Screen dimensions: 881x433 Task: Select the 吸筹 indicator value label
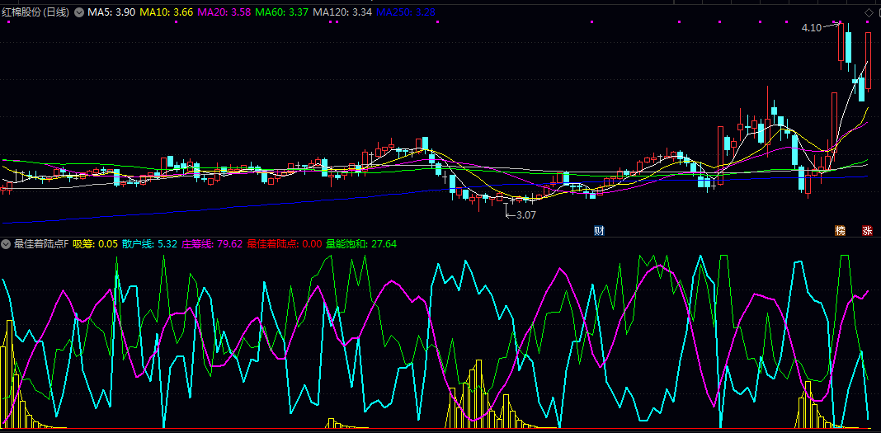point(95,244)
